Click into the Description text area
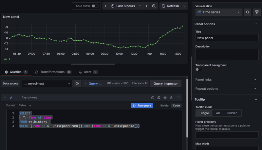The image size is (262, 150). point(227,54)
